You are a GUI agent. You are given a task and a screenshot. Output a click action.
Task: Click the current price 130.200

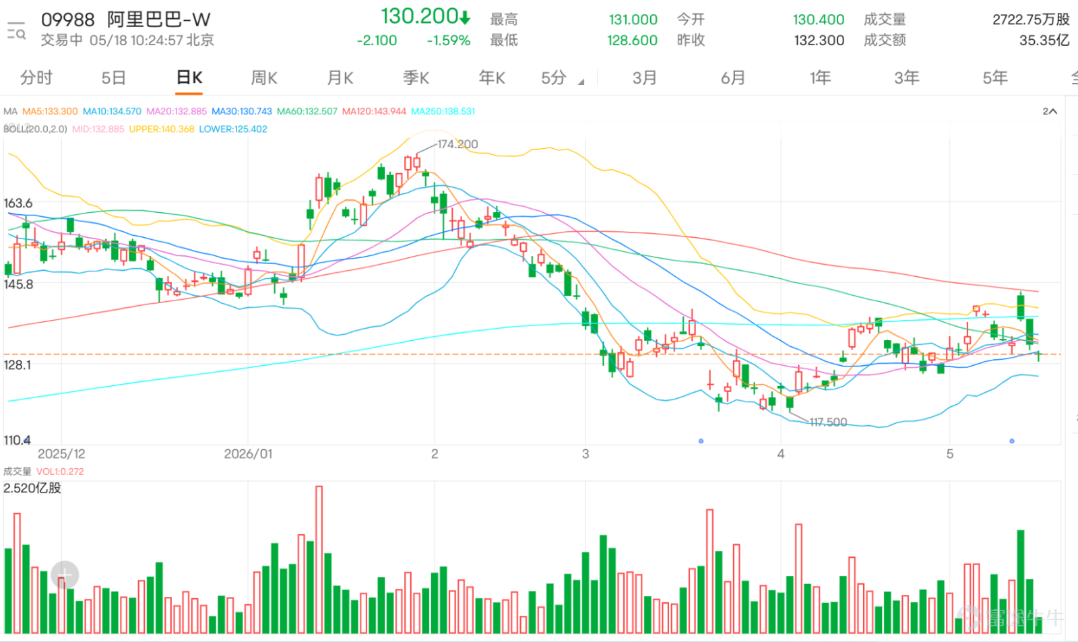[x=420, y=16]
